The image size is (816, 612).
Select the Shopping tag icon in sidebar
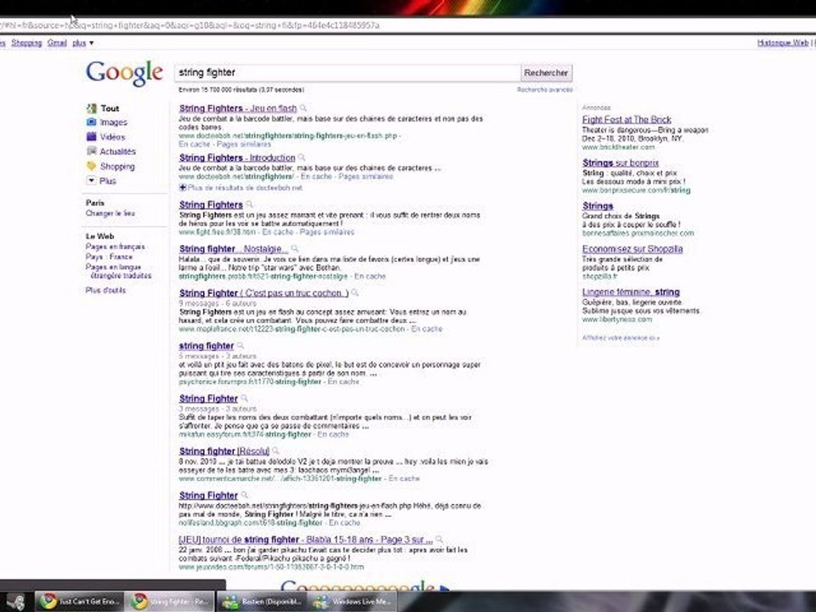pos(92,166)
